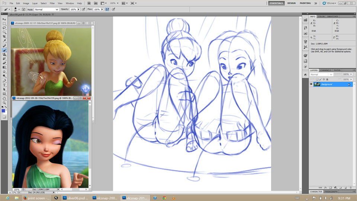Toggle tablet pressure controls opacity
The width and height of the screenshot is (357, 201).
pos(84,9)
